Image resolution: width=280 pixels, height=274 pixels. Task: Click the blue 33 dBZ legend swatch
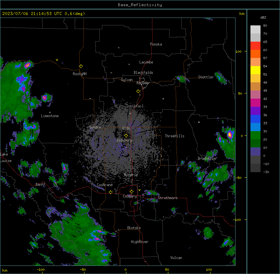tap(255, 119)
